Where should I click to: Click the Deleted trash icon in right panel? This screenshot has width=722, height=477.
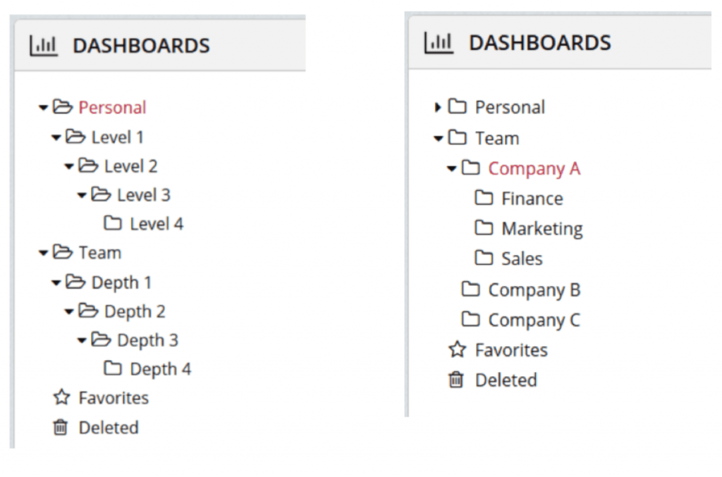pyautogui.click(x=456, y=380)
